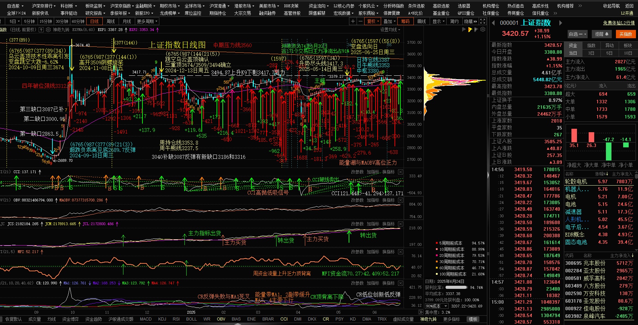Viewport: 638px width, 325px height.
Task: Open the 显示 display dropdown
Action: click(x=438, y=21)
